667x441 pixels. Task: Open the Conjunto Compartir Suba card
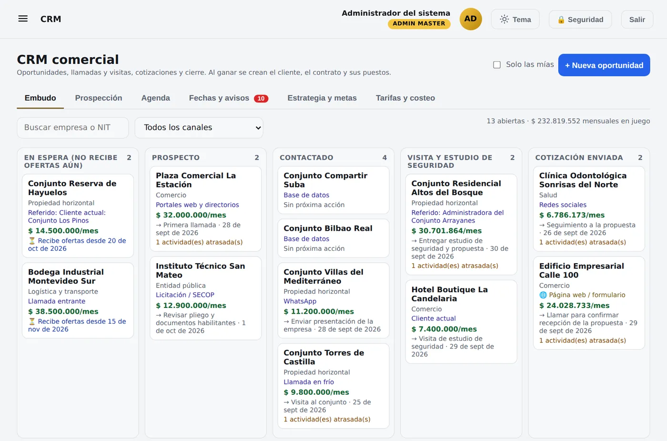click(x=333, y=190)
